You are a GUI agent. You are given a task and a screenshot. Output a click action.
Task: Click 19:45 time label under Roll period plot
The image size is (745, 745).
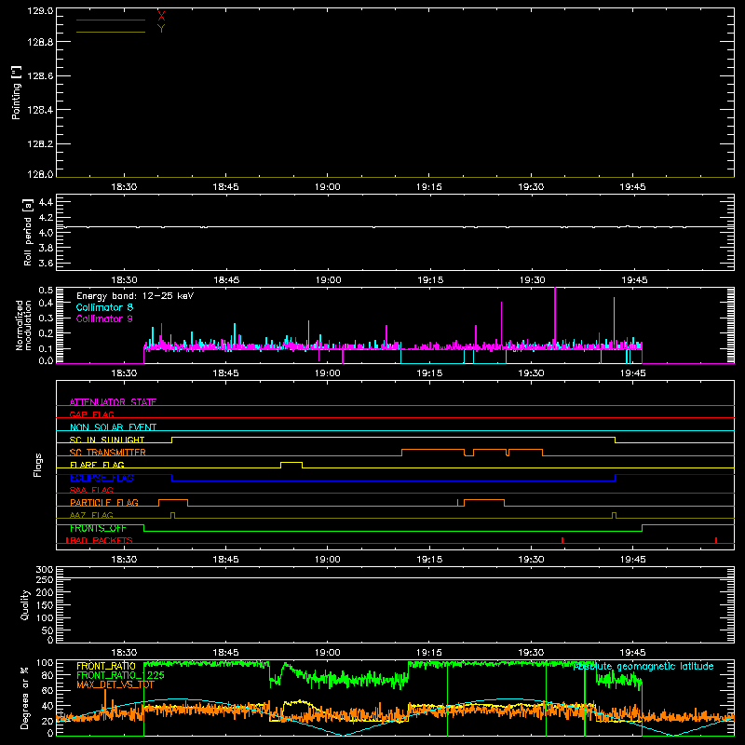click(634, 280)
